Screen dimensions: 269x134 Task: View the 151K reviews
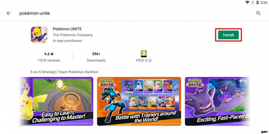pyautogui.click(x=49, y=60)
